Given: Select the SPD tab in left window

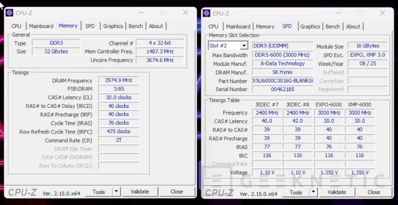Looking at the screenshot, I should [90, 26].
